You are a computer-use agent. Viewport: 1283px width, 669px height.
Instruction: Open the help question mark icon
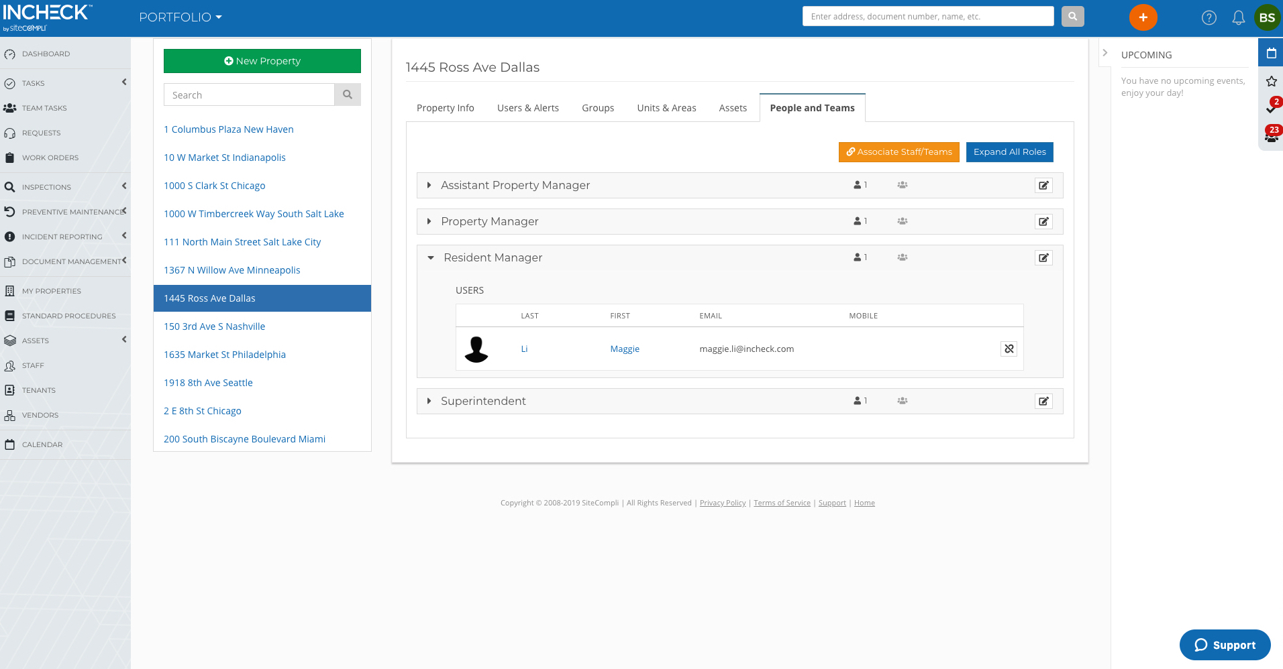click(x=1209, y=18)
